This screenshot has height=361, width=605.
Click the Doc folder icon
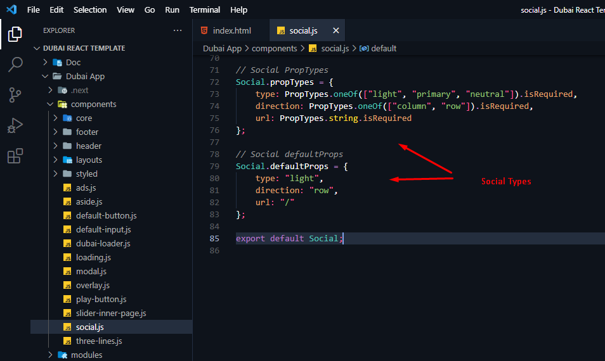57,62
